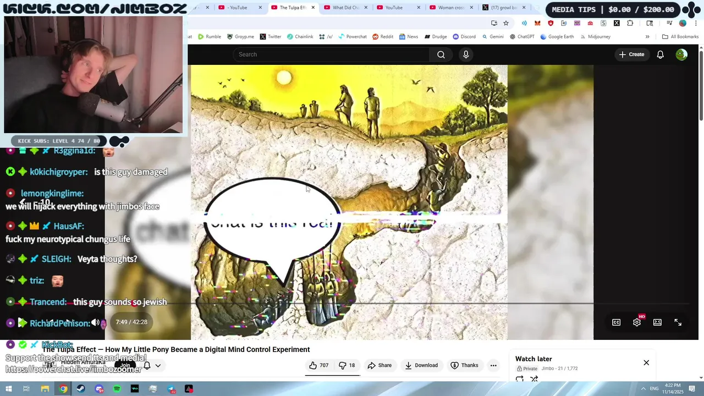Viewport: 704px width, 396px height.
Task: Click the Thanks button
Action: (464, 365)
